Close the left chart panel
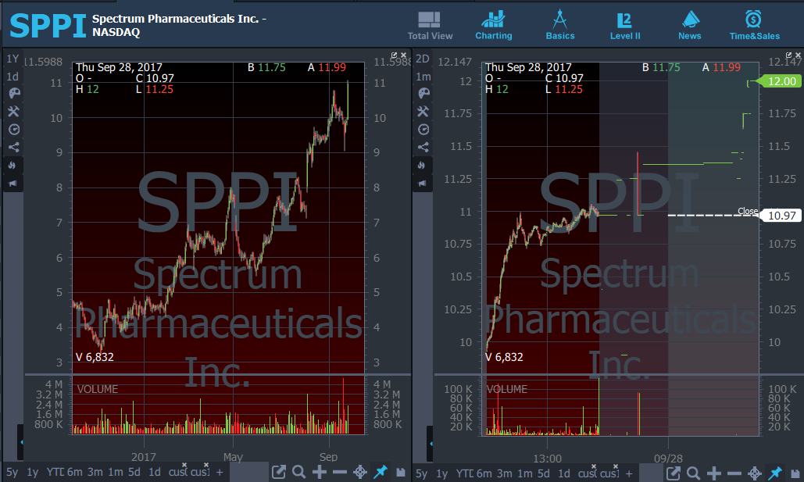This screenshot has width=804, height=482. point(403,55)
